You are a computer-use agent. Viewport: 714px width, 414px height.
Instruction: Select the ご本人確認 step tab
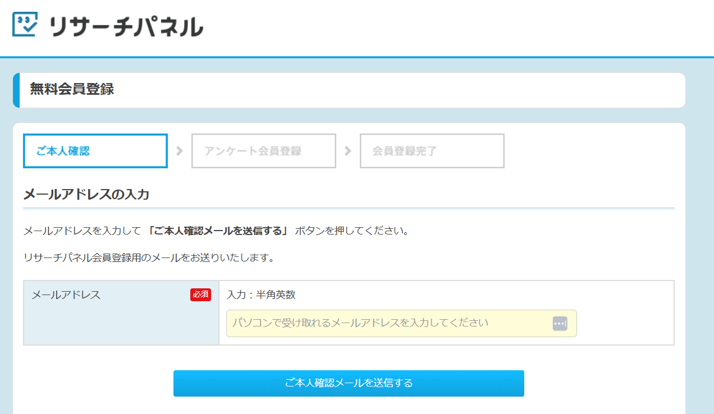(x=95, y=151)
